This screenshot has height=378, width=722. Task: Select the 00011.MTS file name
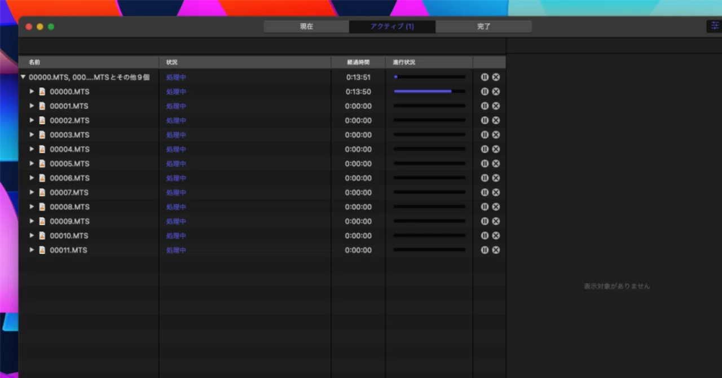(68, 250)
